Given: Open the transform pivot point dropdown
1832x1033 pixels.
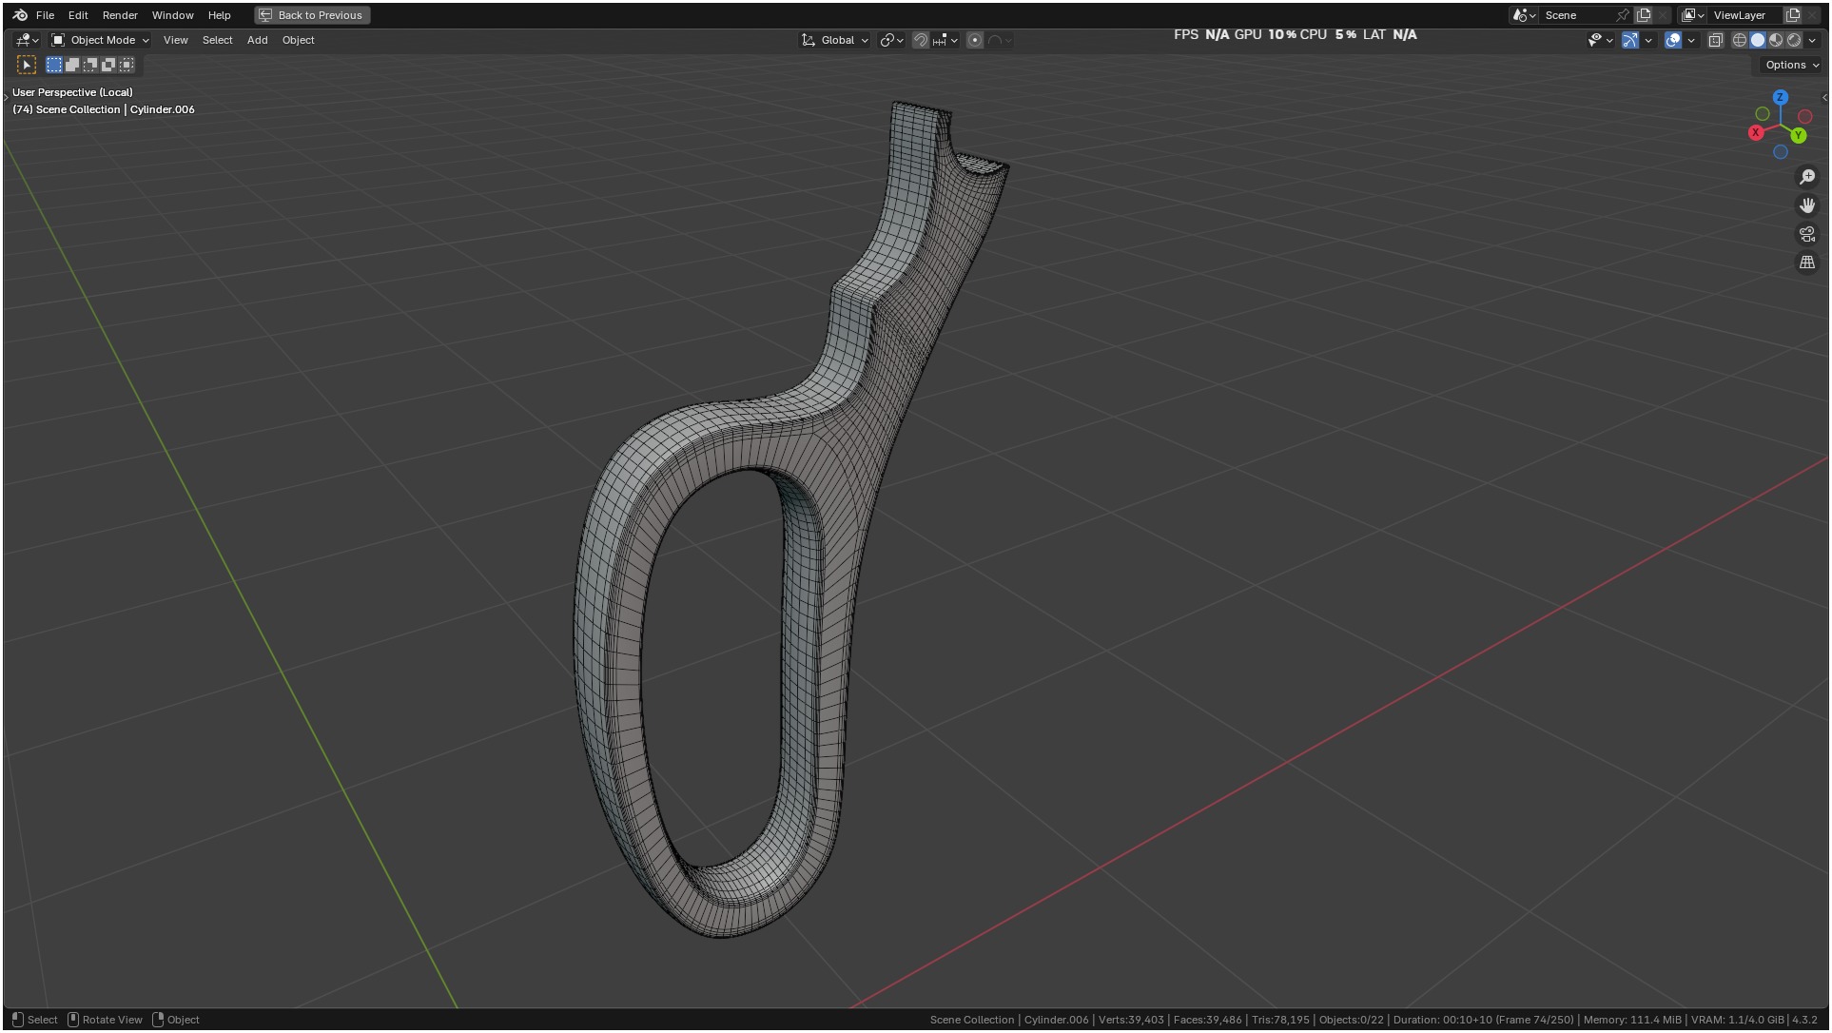Looking at the screenshot, I should tap(891, 40).
